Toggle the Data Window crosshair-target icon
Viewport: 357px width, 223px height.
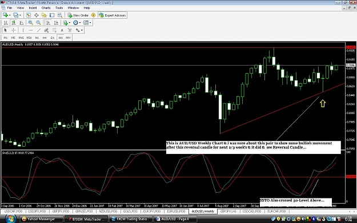click(36, 15)
